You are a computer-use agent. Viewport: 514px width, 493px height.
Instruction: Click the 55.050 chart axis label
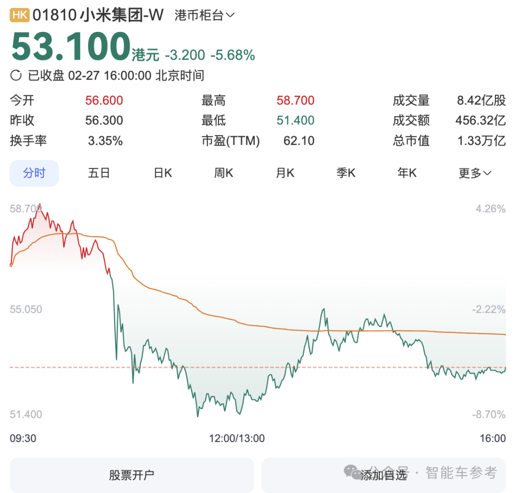[x=26, y=309]
